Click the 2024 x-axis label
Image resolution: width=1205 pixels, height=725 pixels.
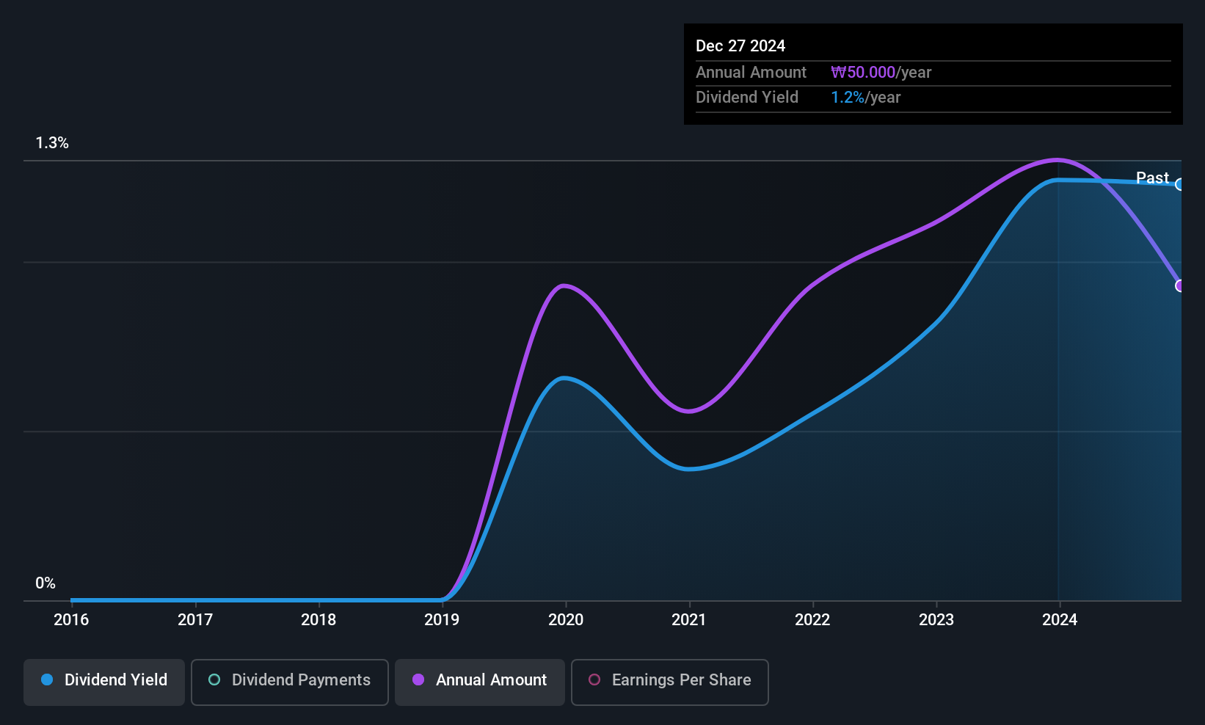point(1060,620)
